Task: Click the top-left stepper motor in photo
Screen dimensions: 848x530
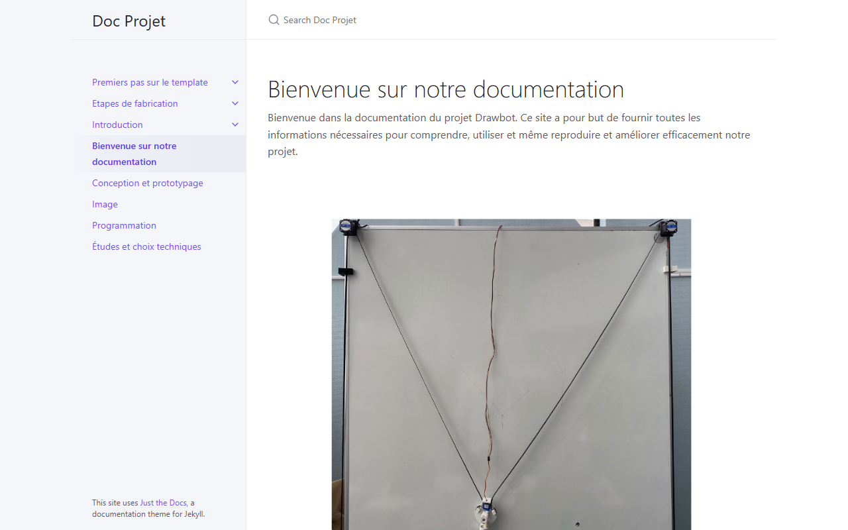Action: pyautogui.click(x=348, y=227)
